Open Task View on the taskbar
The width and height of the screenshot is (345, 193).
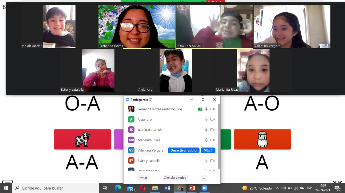coord(105,188)
